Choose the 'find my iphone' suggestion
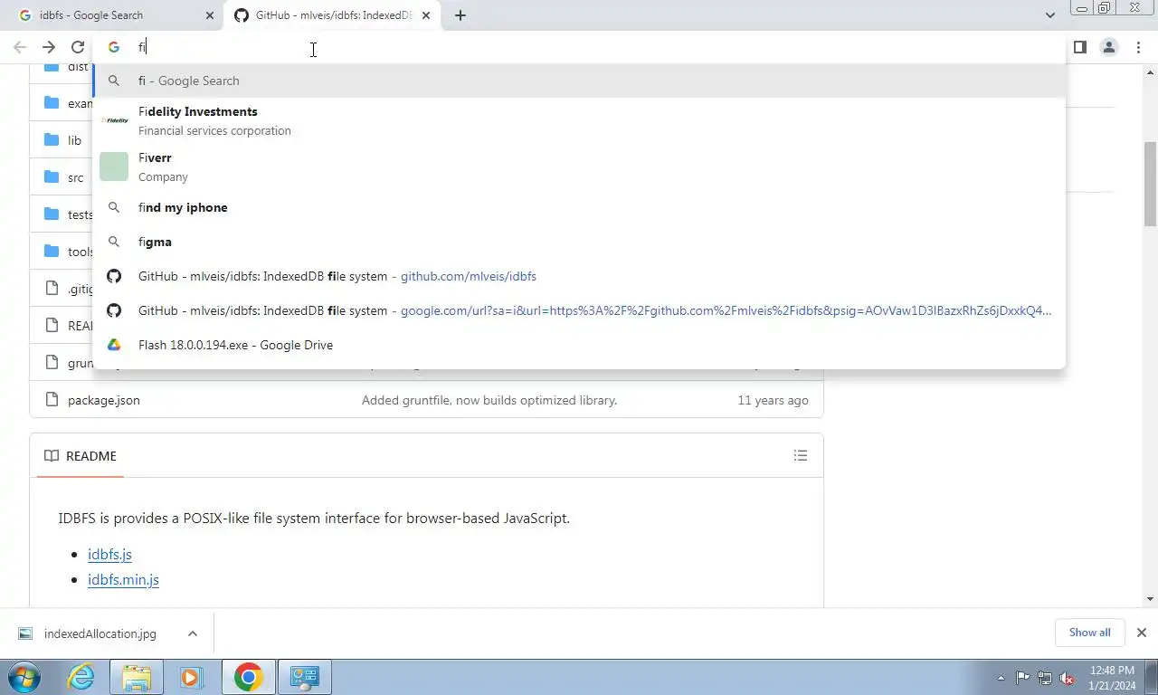1158x695 pixels. coord(579,207)
